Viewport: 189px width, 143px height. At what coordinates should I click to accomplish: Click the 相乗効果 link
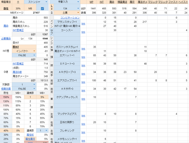[6, 89]
